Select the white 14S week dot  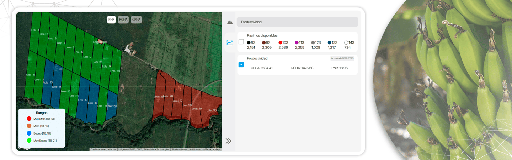346,42
